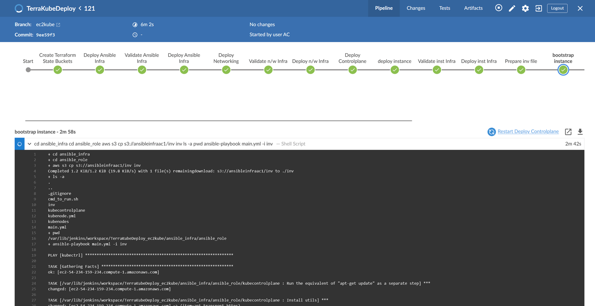
Task: Switch to the Changes tab
Action: click(416, 8)
